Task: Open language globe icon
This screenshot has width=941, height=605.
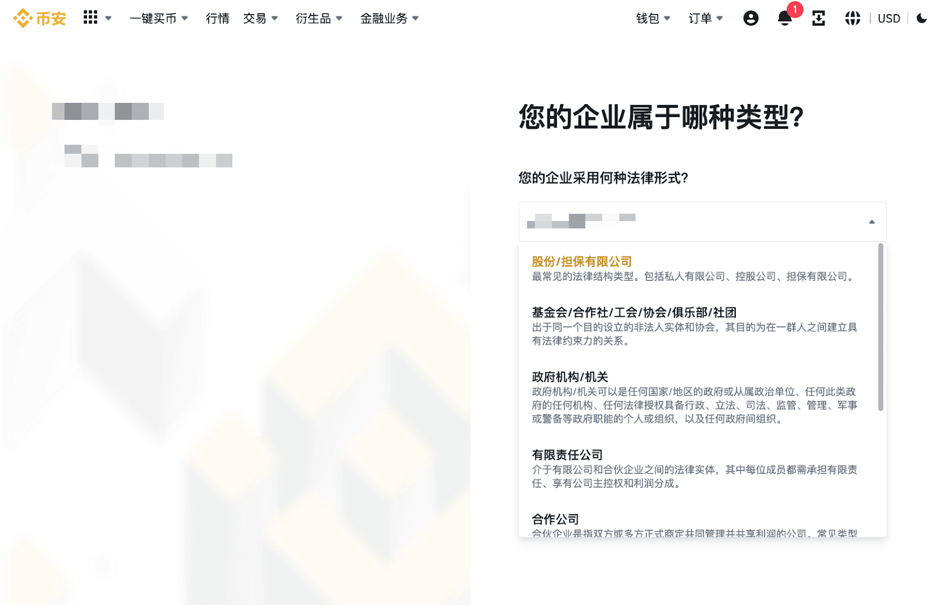Action: [852, 19]
